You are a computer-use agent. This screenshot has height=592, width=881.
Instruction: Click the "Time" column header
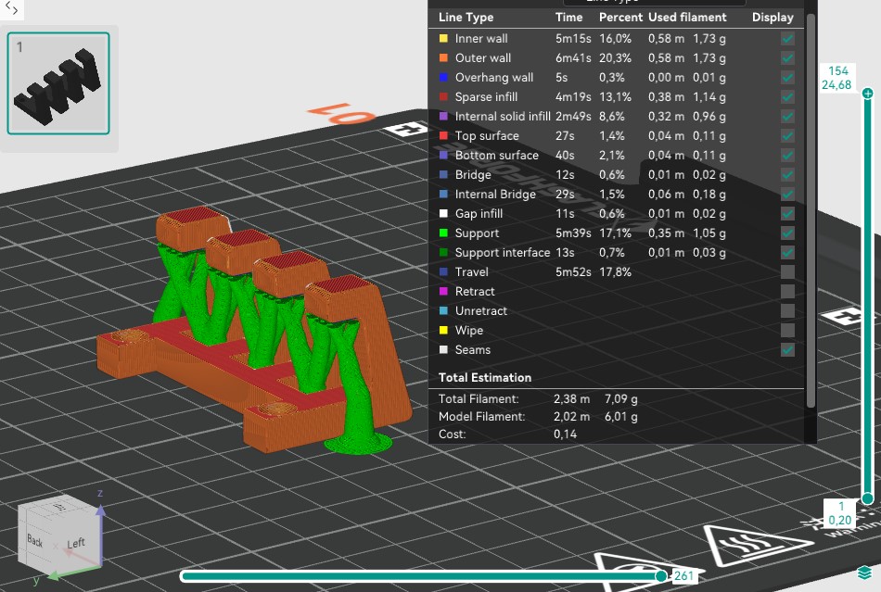tap(568, 18)
